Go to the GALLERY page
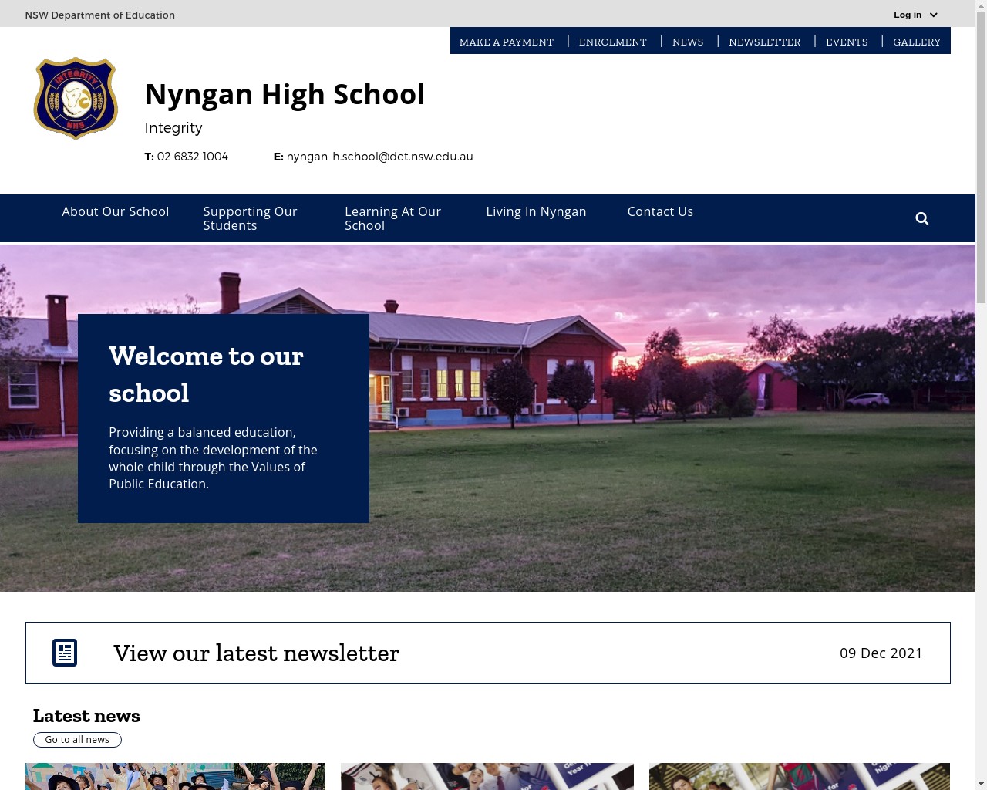 (x=917, y=42)
